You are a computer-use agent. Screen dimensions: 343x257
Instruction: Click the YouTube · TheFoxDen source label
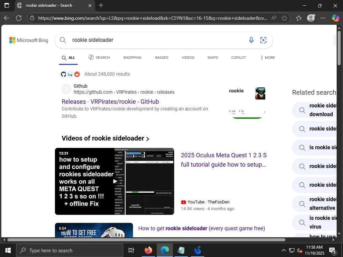coord(205,202)
